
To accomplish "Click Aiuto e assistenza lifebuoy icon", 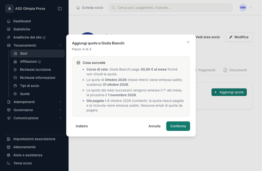I will (x=9, y=155).
